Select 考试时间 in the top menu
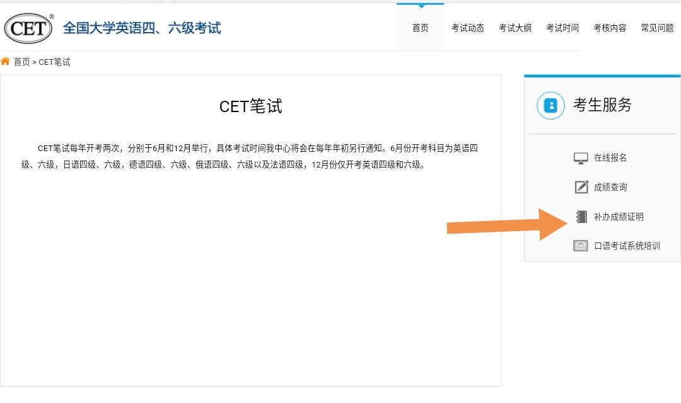The height and width of the screenshot is (403, 681). pos(562,28)
